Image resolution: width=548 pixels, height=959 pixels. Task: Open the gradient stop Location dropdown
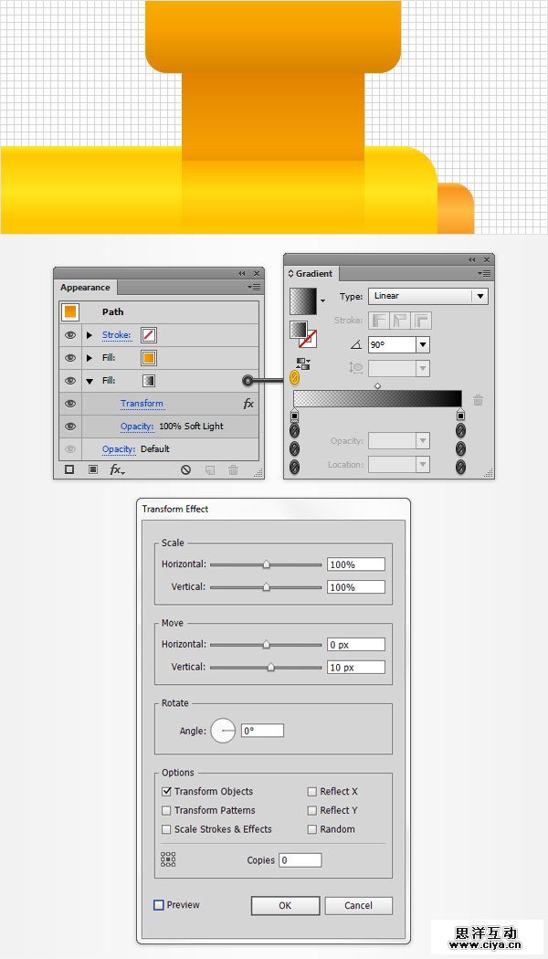(x=423, y=465)
